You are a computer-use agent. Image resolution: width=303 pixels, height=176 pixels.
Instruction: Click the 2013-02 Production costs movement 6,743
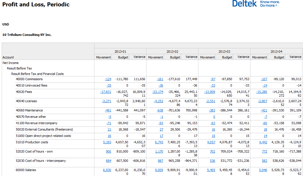coord(159,142)
